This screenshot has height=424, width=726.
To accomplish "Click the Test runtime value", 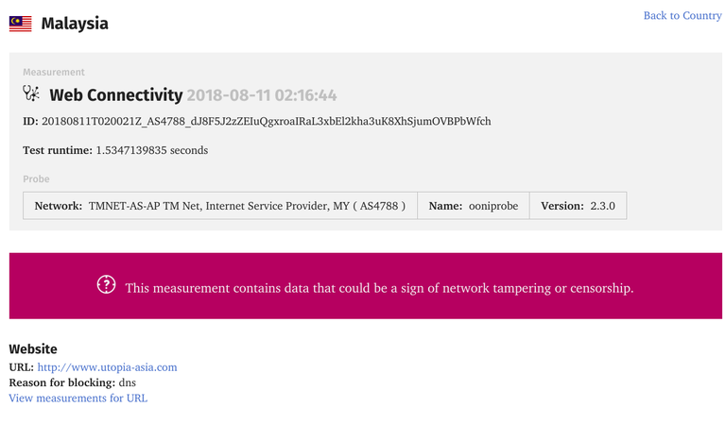I will [x=151, y=150].
